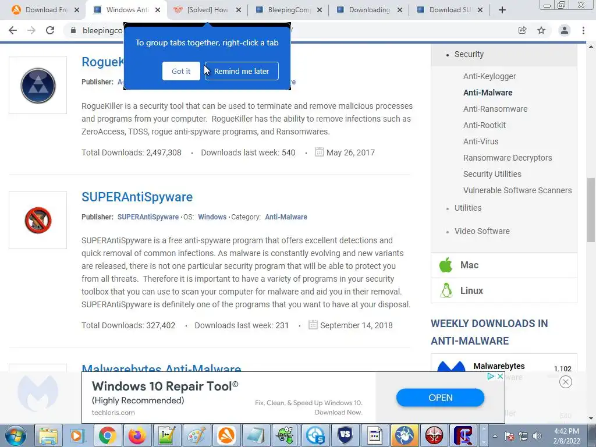Open Malwarebytes in the weekly downloads list
The image size is (596, 447).
coord(499,366)
